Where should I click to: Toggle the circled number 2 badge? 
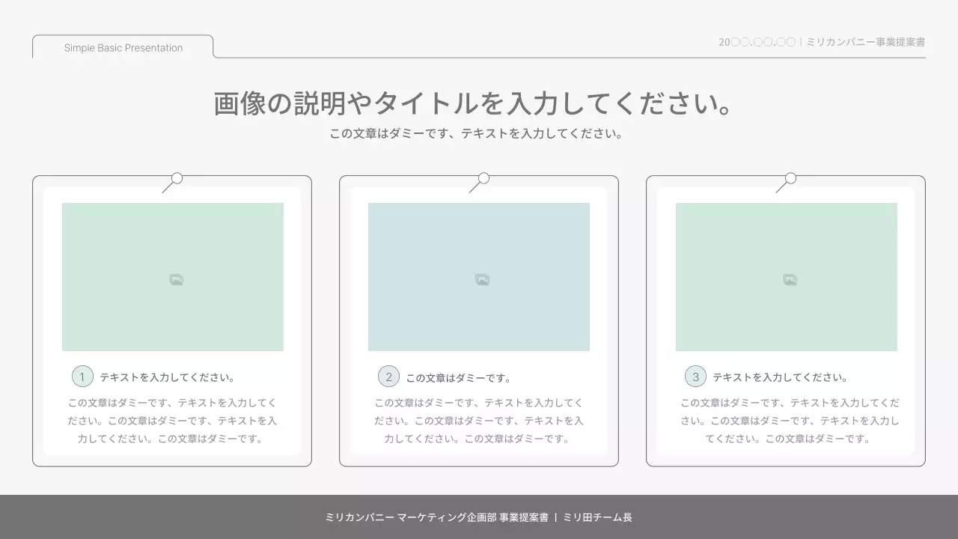tap(388, 377)
